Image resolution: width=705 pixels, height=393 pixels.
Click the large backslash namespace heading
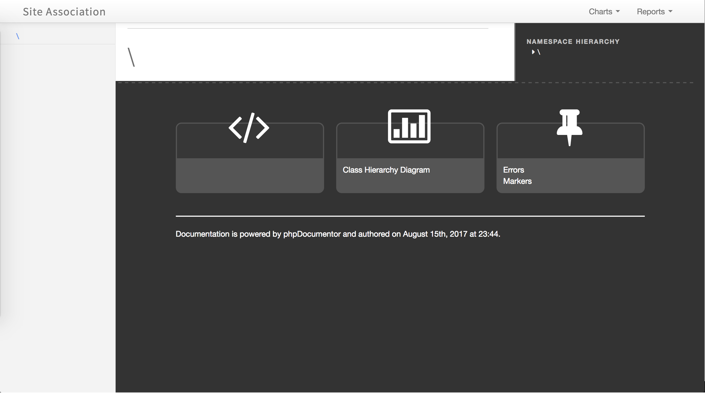(x=131, y=57)
